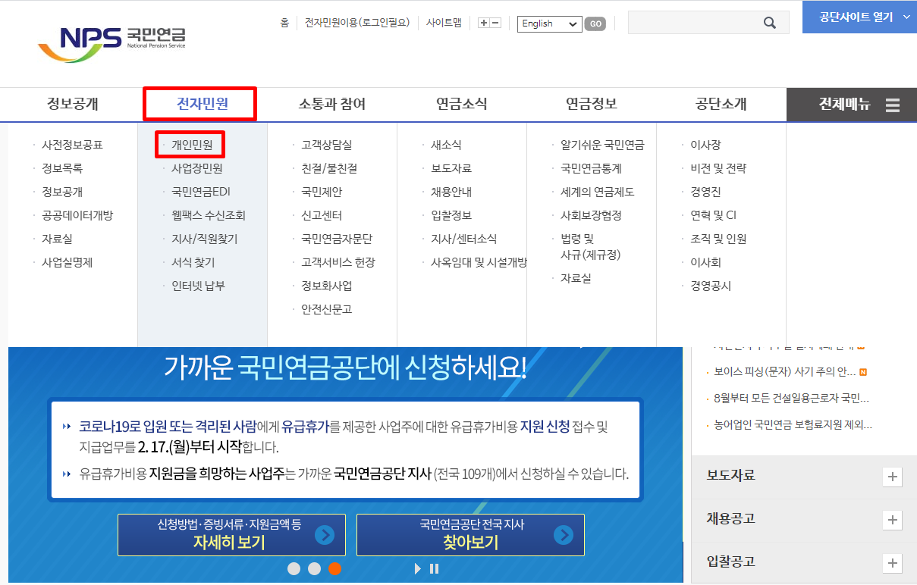
Task: Open 농어업인 국민연금 보험료지원 notice
Action: [x=793, y=424]
